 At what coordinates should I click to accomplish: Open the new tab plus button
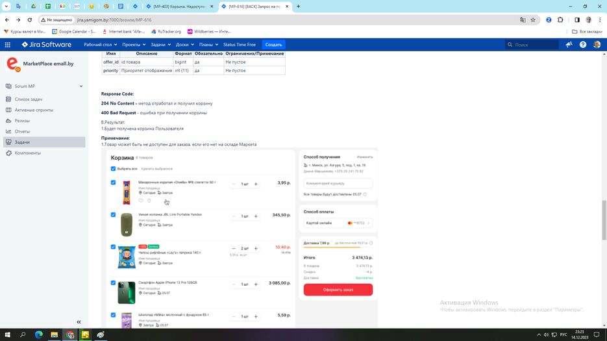pos(298,6)
